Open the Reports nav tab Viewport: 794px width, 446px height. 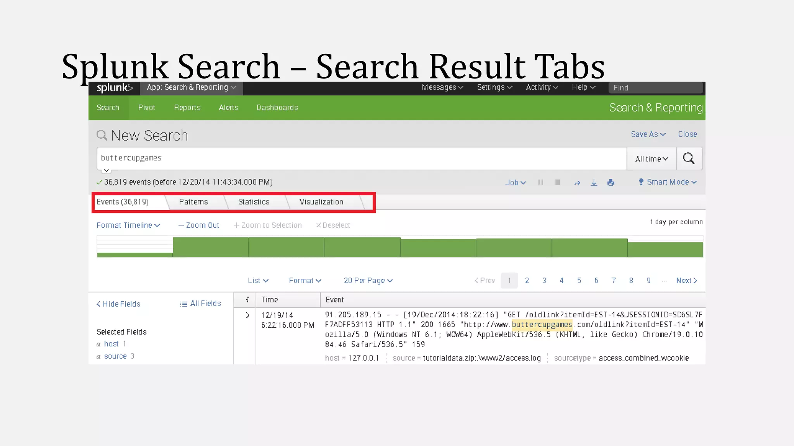point(187,108)
